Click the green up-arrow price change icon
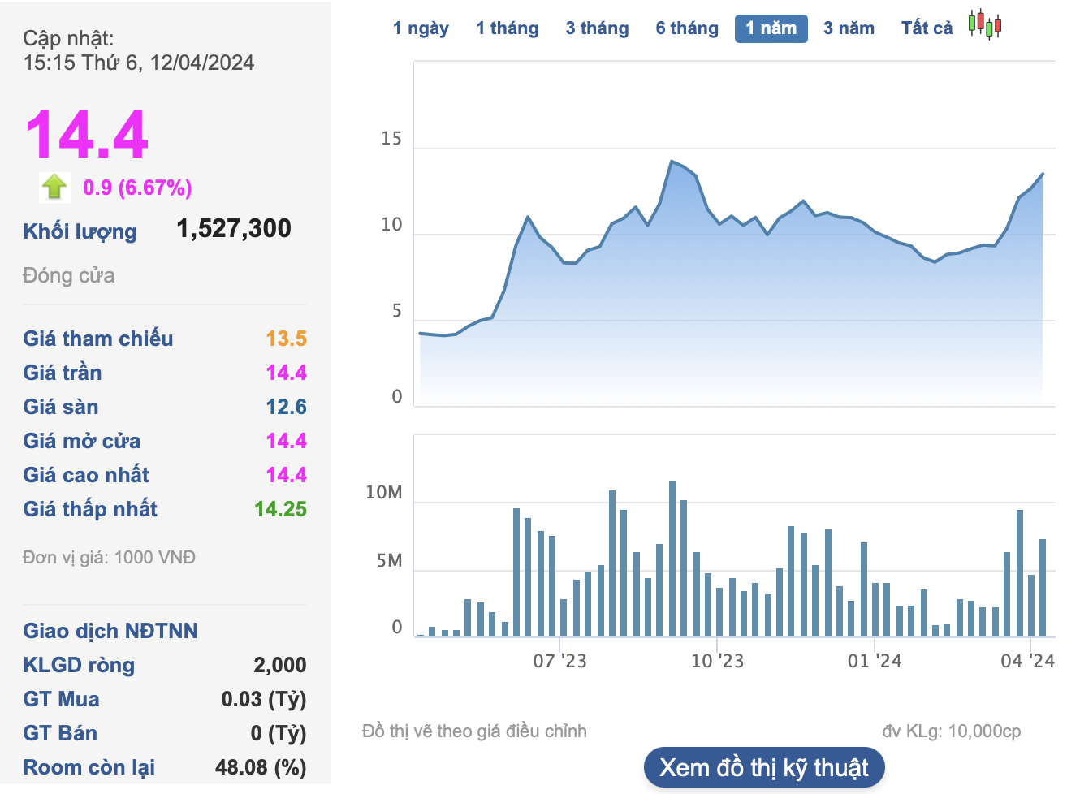 54,188
